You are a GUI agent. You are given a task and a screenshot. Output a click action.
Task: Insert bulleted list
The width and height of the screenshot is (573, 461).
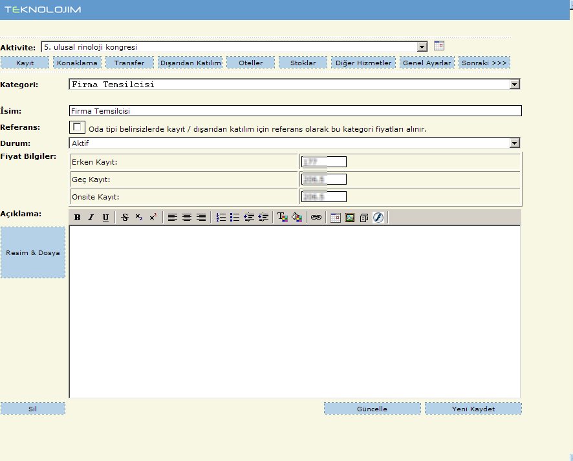click(235, 218)
